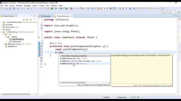This screenshot has height=101, width=181.
Task: Expand the secure-app project node
Action: click(1, 27)
